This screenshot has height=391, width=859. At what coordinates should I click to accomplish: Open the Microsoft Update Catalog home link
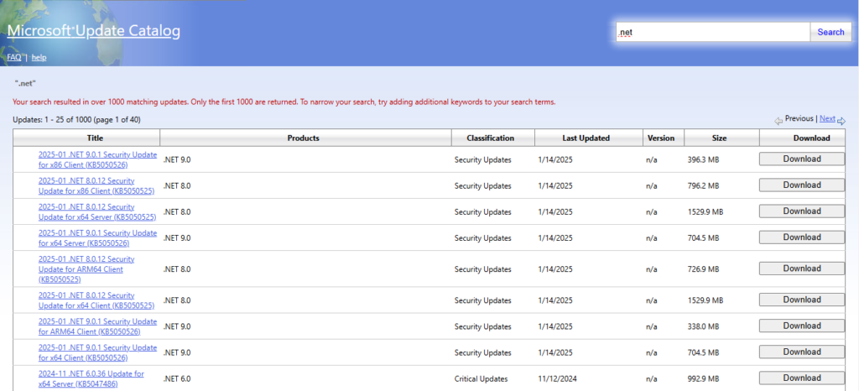point(94,31)
